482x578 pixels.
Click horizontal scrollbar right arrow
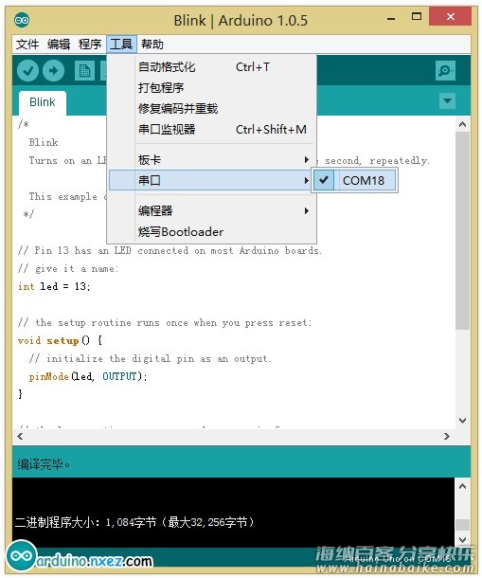click(447, 437)
